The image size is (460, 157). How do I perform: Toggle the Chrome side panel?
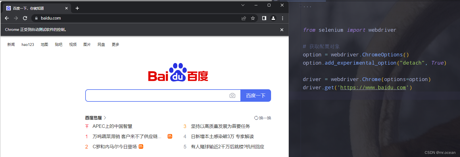tap(264, 18)
